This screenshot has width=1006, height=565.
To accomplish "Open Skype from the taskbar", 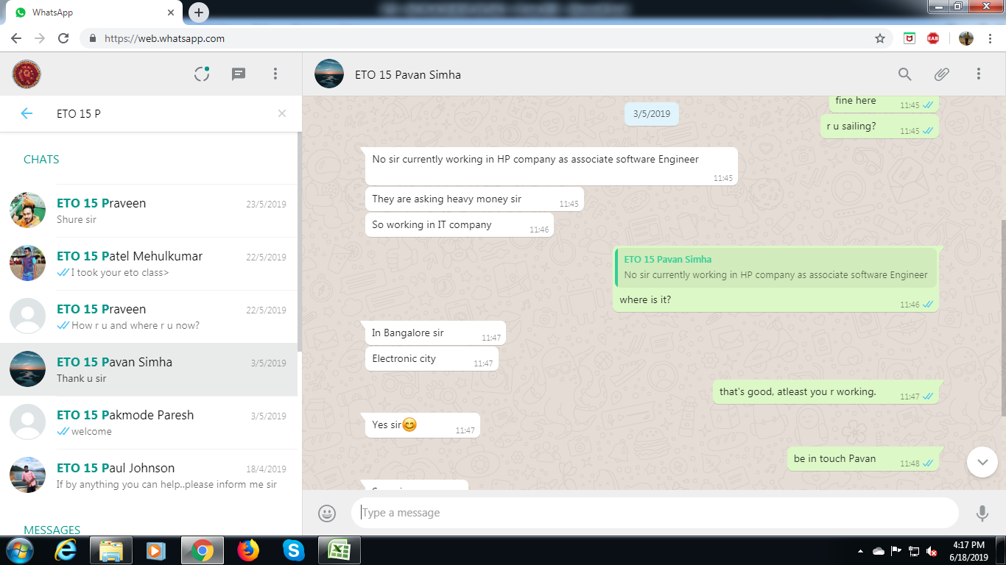I will click(x=293, y=550).
